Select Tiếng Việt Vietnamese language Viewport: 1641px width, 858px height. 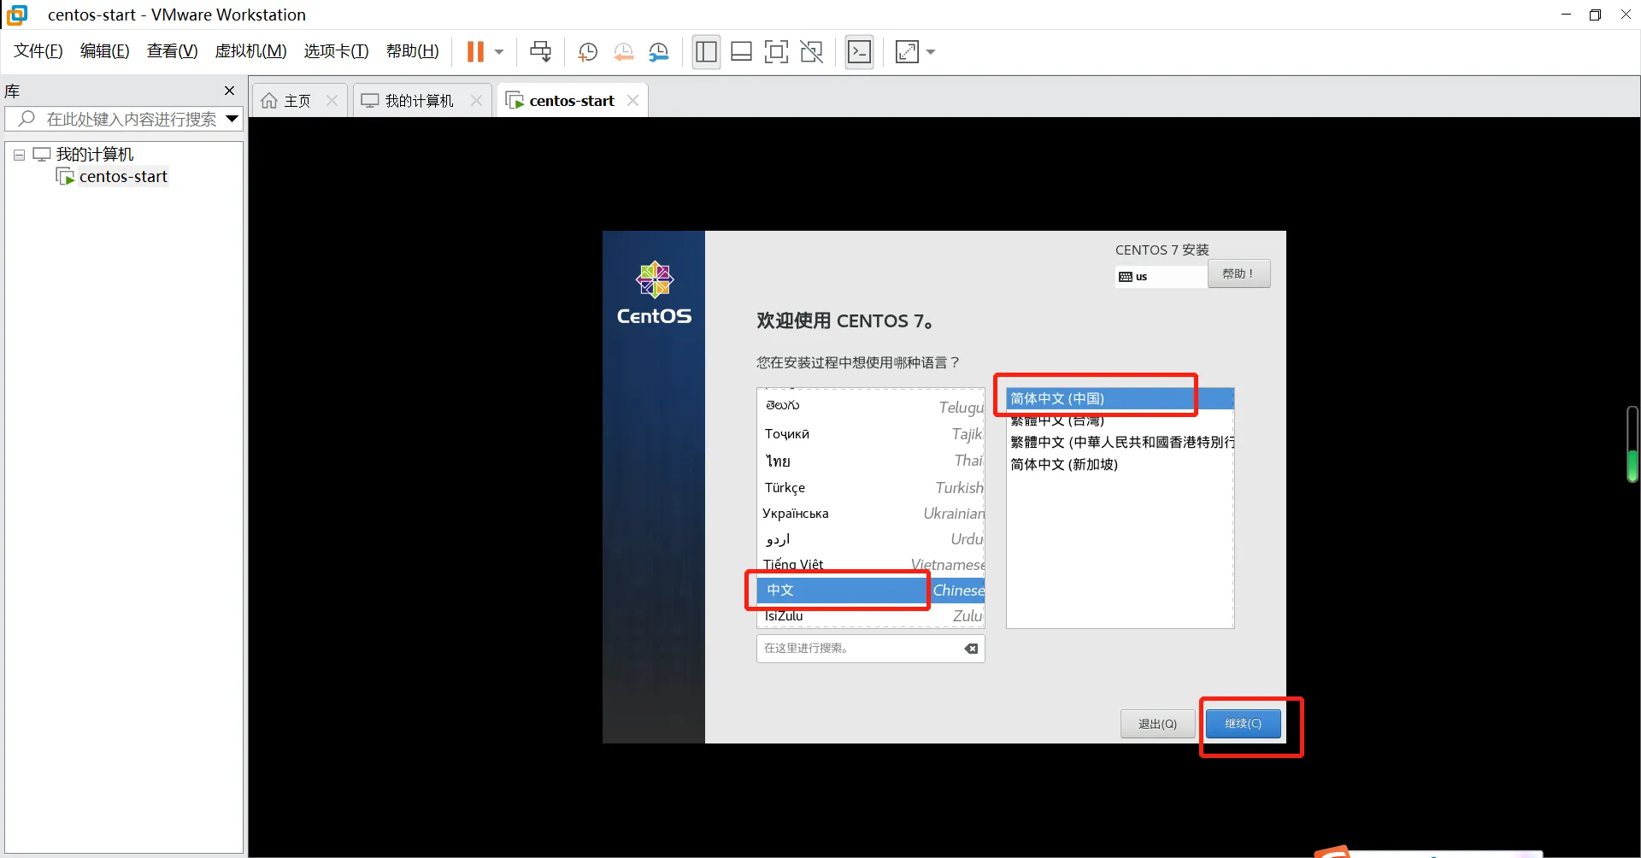pyautogui.click(x=871, y=565)
